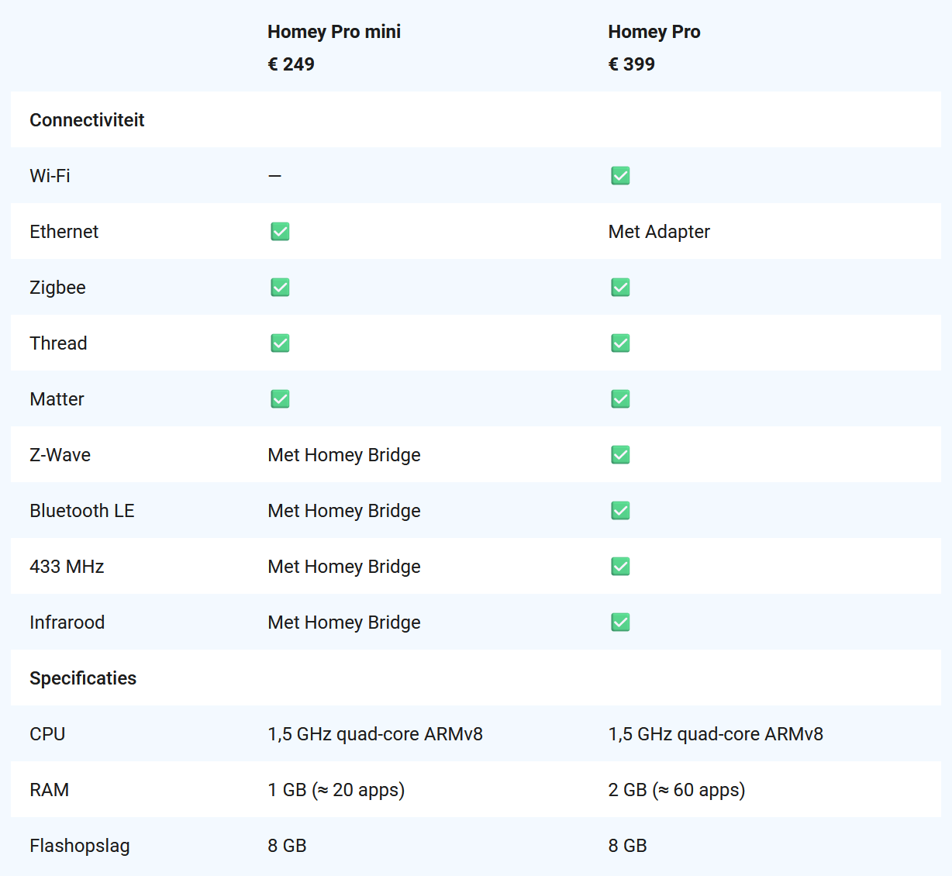Click the Thread checkmark for Homey Pro mini

coord(280,343)
